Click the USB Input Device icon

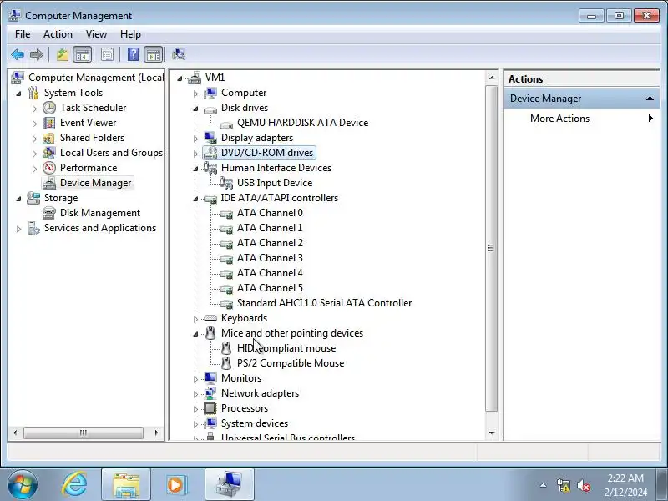[x=226, y=183]
